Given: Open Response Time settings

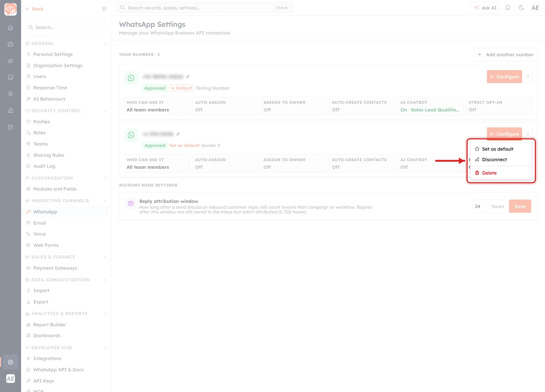Looking at the screenshot, I should (x=50, y=88).
